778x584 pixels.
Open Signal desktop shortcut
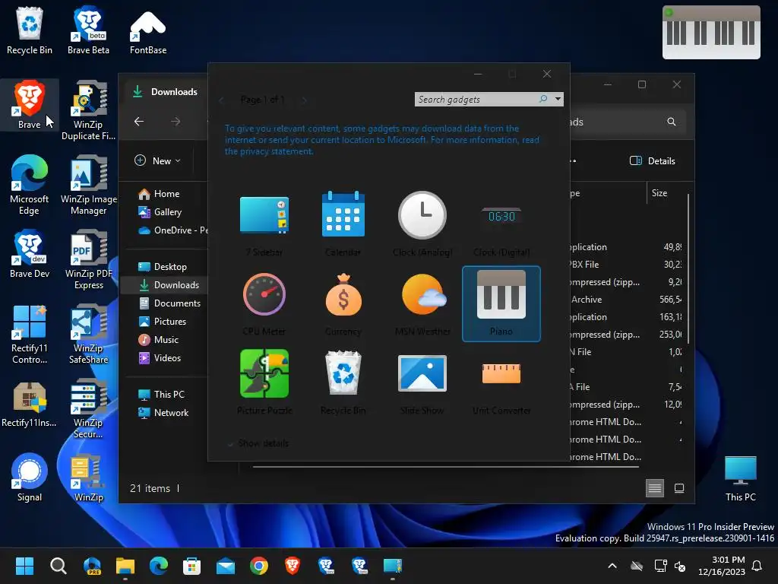coord(30,478)
